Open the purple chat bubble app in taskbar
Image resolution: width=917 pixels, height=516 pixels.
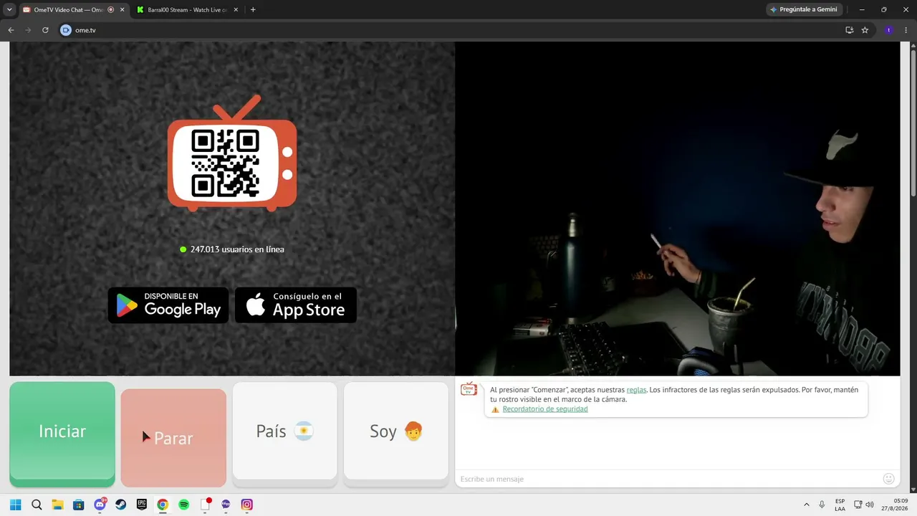(226, 505)
